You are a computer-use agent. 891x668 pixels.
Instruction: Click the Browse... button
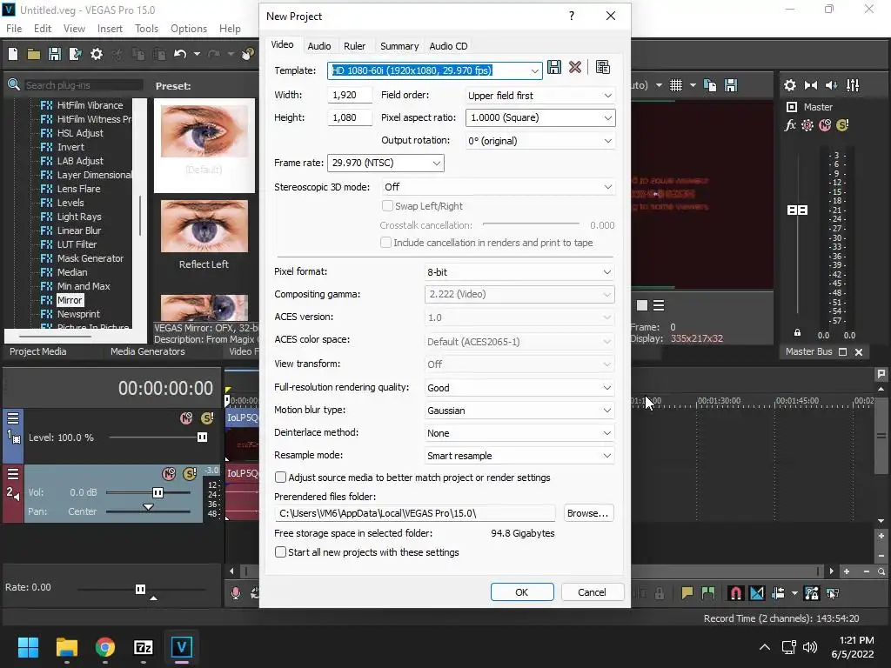588,513
